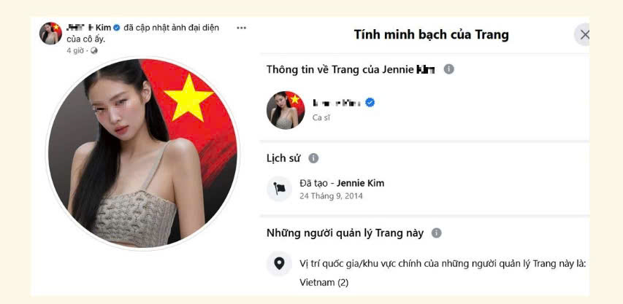Image resolution: width=623 pixels, height=304 pixels.
Task: Click the 24 Tháng 9, 2014 date
Action: point(331,196)
